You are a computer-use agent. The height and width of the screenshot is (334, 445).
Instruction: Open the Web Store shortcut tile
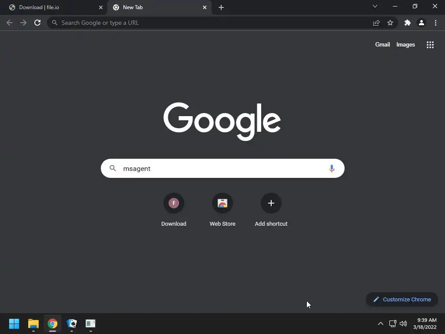point(222,210)
